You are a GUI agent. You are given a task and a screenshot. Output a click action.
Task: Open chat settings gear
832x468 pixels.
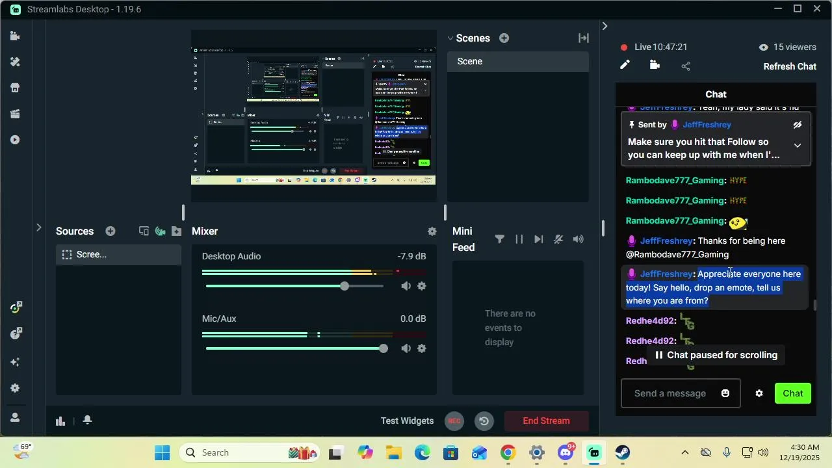759,393
